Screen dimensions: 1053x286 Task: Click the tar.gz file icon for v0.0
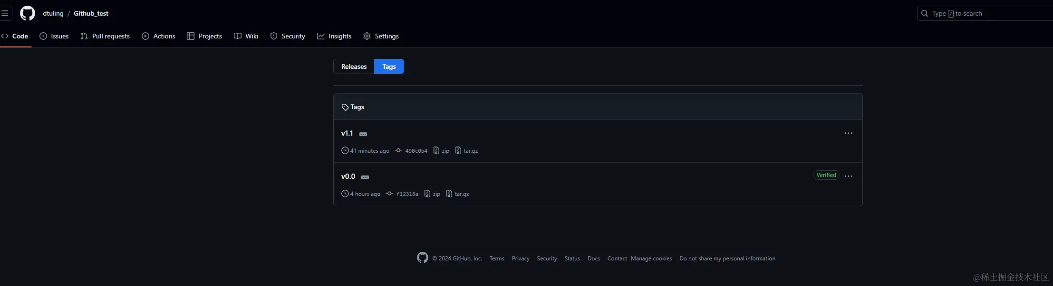[x=449, y=194]
